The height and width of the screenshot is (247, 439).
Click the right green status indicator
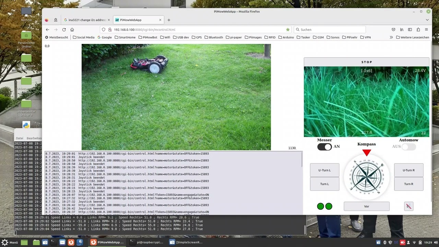[329, 206]
